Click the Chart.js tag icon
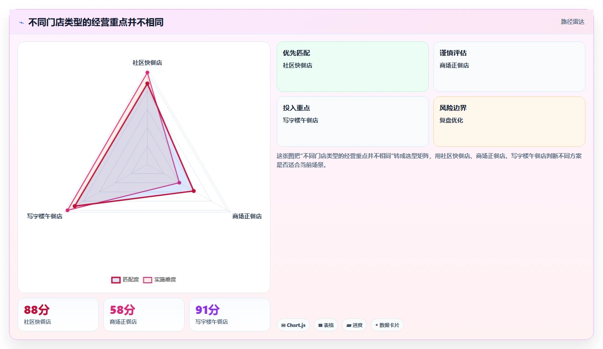 [283, 325]
